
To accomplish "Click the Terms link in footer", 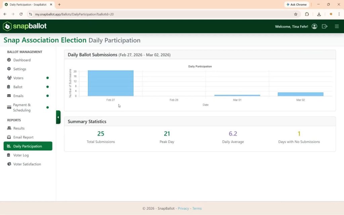I will pyautogui.click(x=197, y=208).
